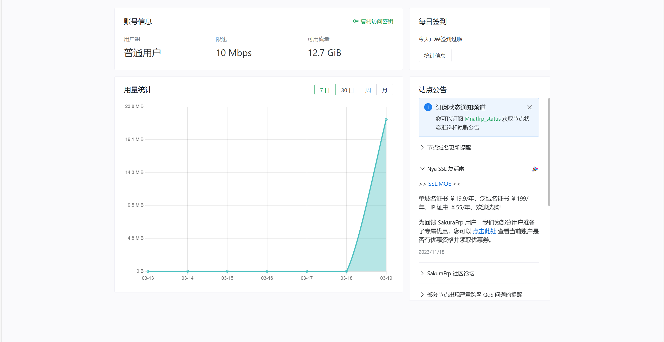664x342 pixels.
Task: Click the key icon beside 复制访问密钥
Action: point(355,21)
